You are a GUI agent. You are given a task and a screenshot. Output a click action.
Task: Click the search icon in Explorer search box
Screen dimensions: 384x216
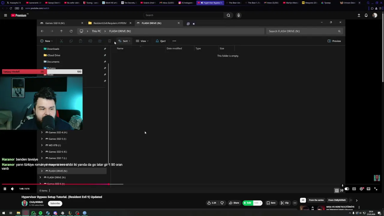(x=339, y=31)
